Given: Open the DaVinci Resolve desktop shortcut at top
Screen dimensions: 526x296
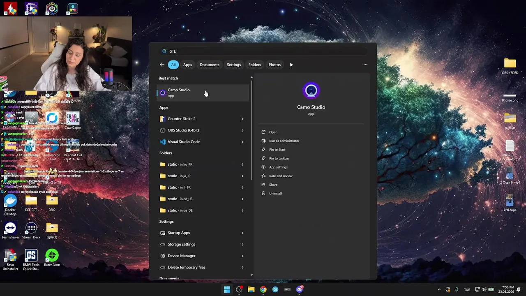Looking at the screenshot, I should point(73,9).
